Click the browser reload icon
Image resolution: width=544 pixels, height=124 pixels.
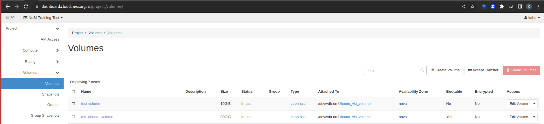26,6
